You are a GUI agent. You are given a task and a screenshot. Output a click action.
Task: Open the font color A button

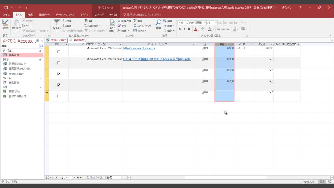tap(195, 29)
